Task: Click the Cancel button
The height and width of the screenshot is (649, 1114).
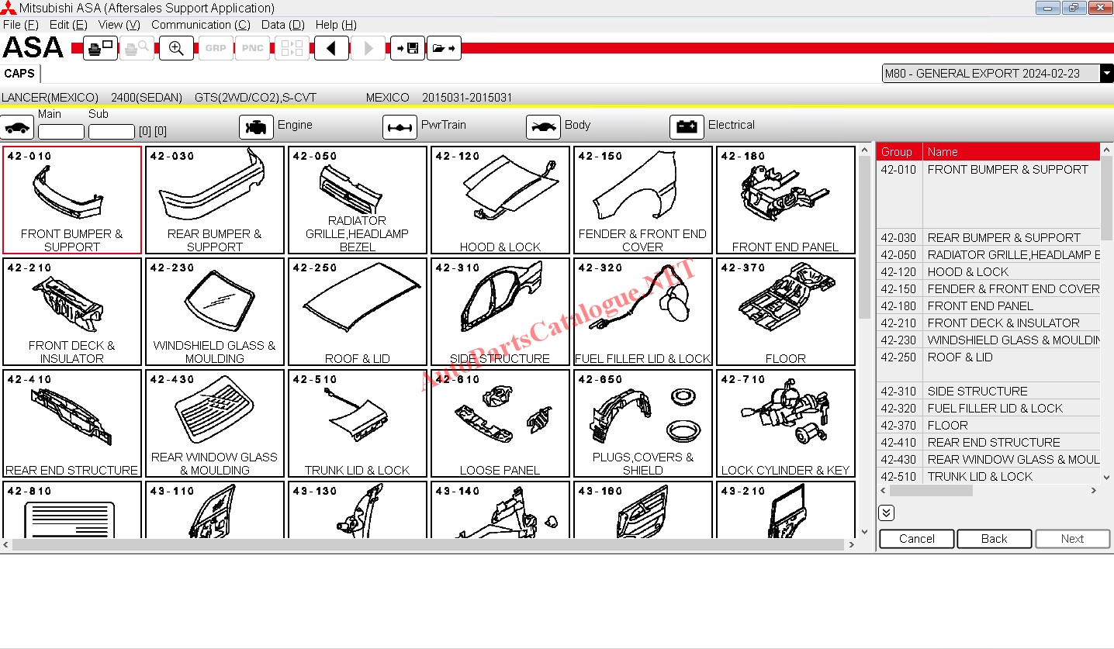Action: (917, 539)
